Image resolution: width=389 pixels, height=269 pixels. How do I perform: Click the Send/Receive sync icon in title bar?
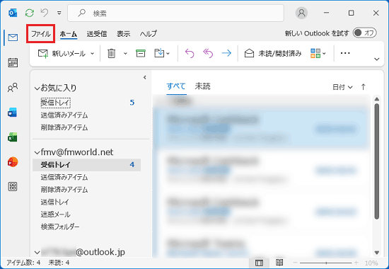click(30, 13)
